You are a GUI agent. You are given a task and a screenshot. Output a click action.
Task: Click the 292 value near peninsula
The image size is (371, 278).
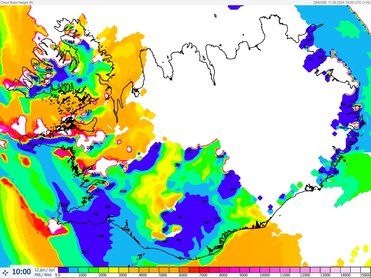64,205
